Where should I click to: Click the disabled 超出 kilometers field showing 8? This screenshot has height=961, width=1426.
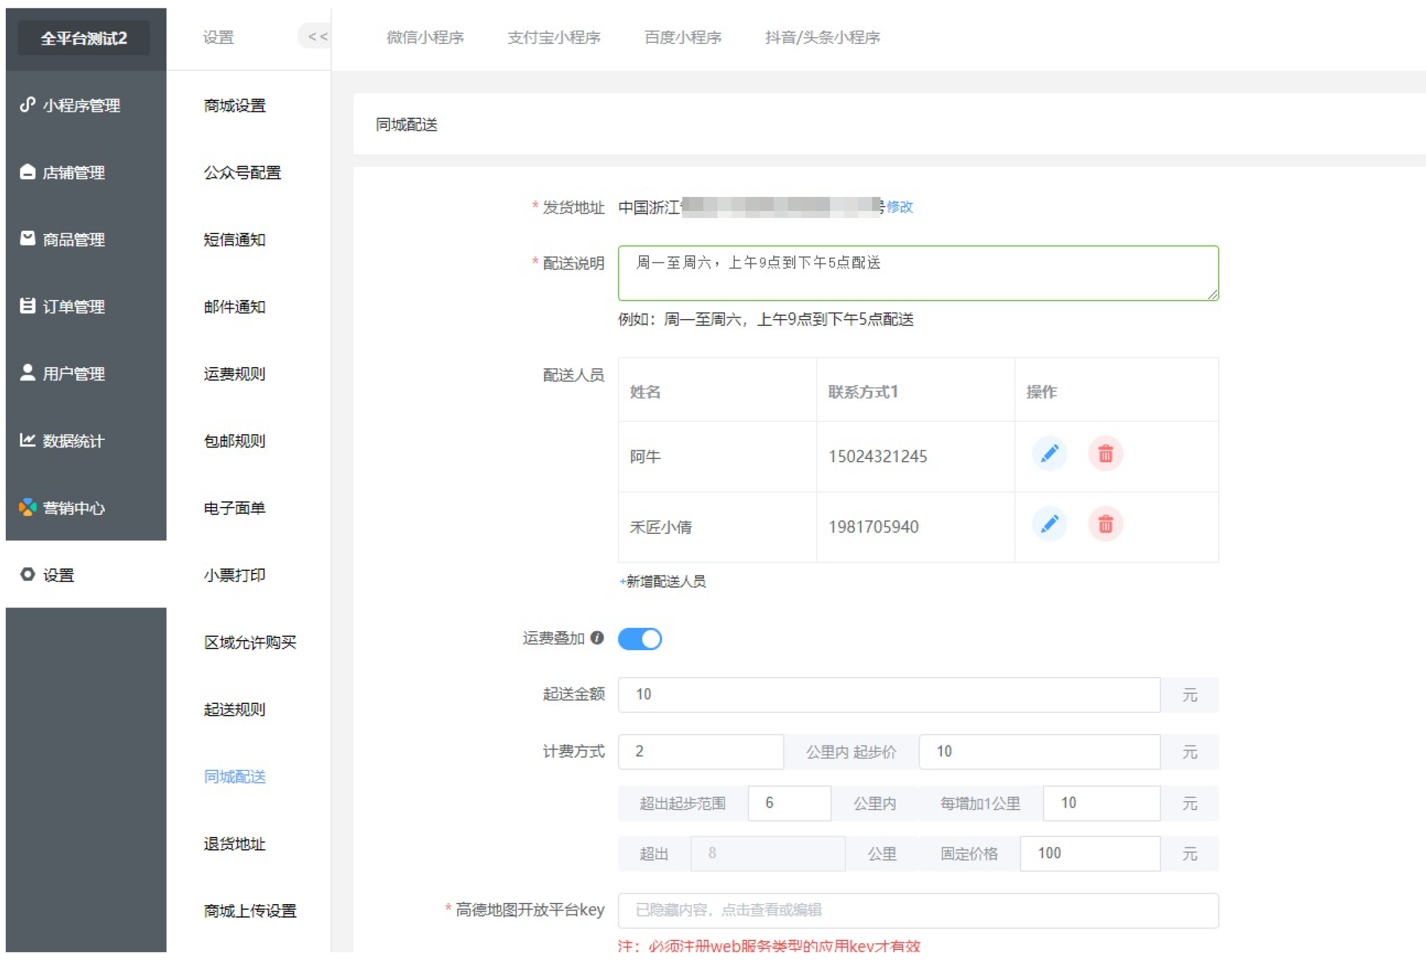point(768,854)
